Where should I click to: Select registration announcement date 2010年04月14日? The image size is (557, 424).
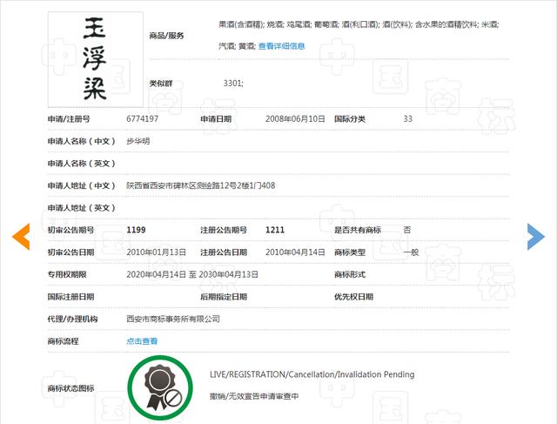coord(295,252)
